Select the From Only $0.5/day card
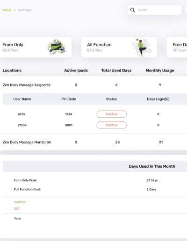Viewport: 187px width, 241px height. point(36,47)
